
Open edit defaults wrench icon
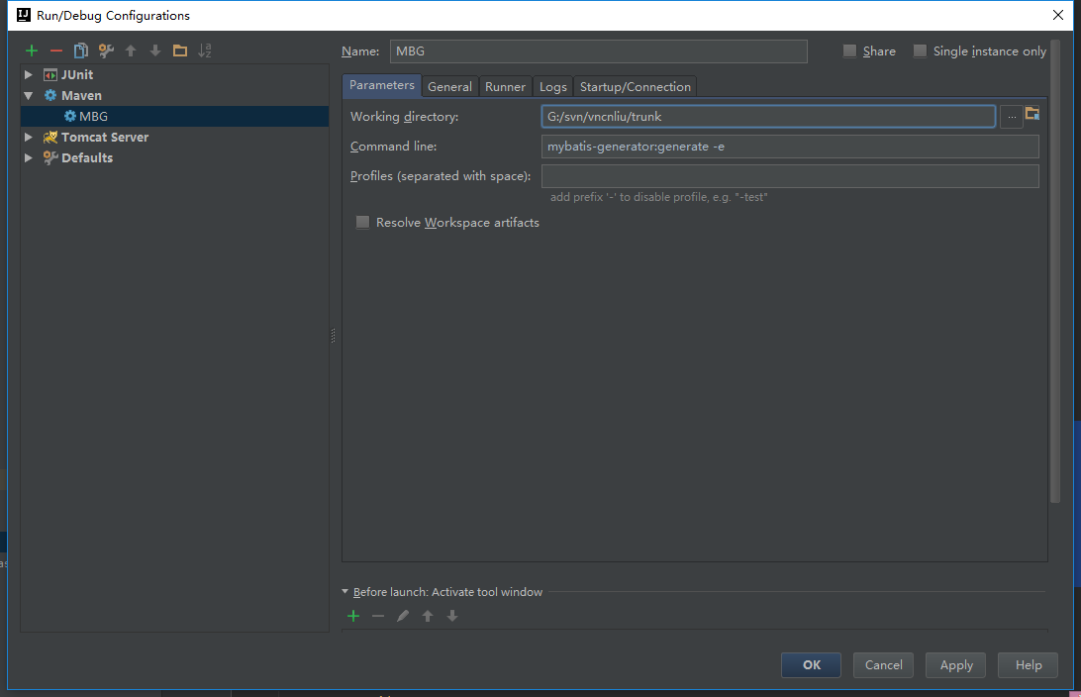[x=106, y=50]
